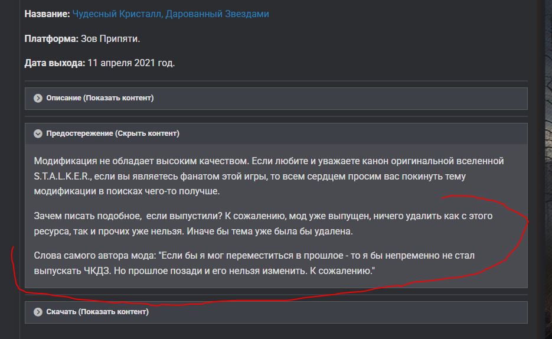Expand the Описание (Показать контент) spoiler title

click(100, 98)
